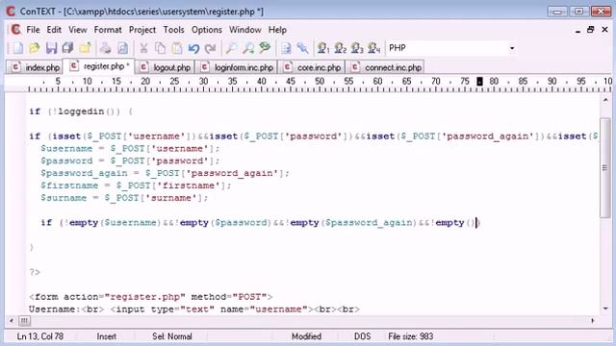Viewport: 616px width, 346px height.
Task: Click 'DOS' file format status entry
Action: (x=362, y=336)
